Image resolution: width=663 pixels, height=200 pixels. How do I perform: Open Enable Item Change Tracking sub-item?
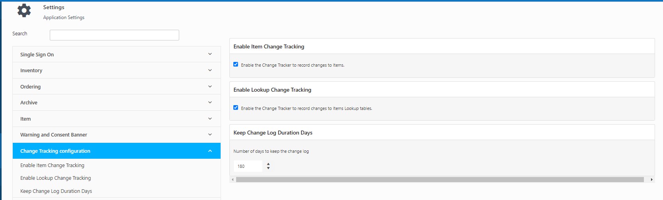tap(52, 165)
